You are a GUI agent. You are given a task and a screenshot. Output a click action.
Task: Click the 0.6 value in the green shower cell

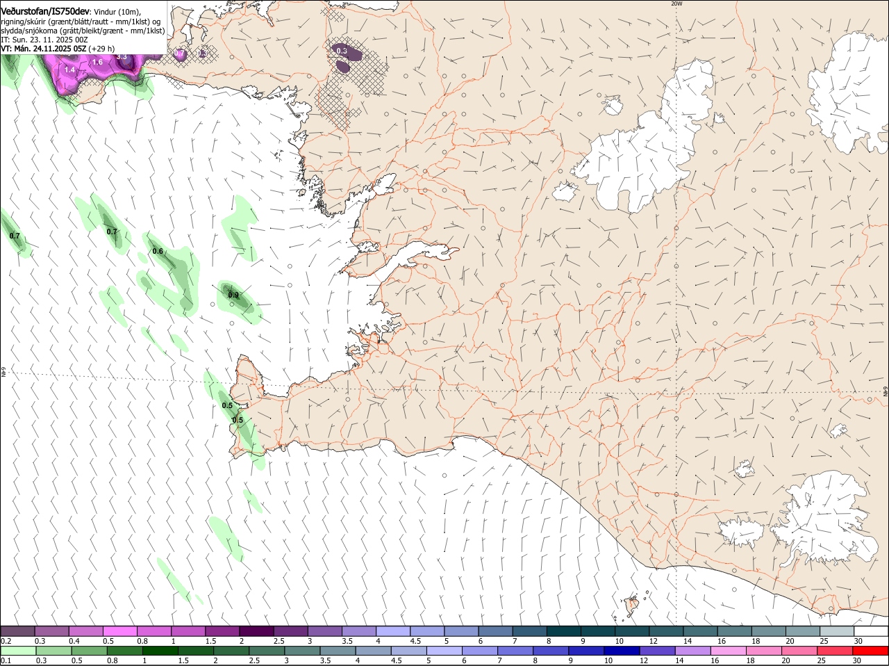[158, 252]
